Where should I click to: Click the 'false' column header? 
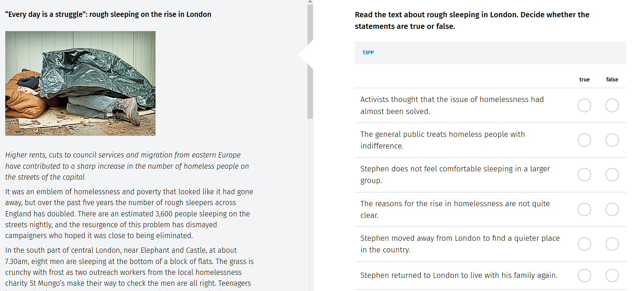612,79
